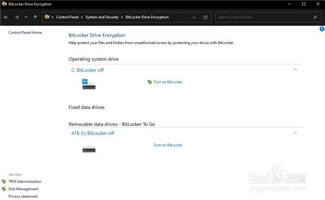Image resolution: width=325 pixels, height=200 pixels.
Task: Open Control Panel Home link
Action: [25, 32]
